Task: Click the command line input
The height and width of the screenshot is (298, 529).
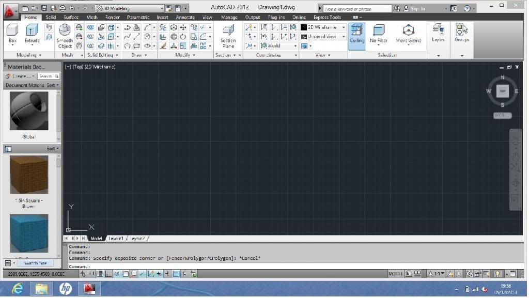Action: pyautogui.click(x=295, y=266)
